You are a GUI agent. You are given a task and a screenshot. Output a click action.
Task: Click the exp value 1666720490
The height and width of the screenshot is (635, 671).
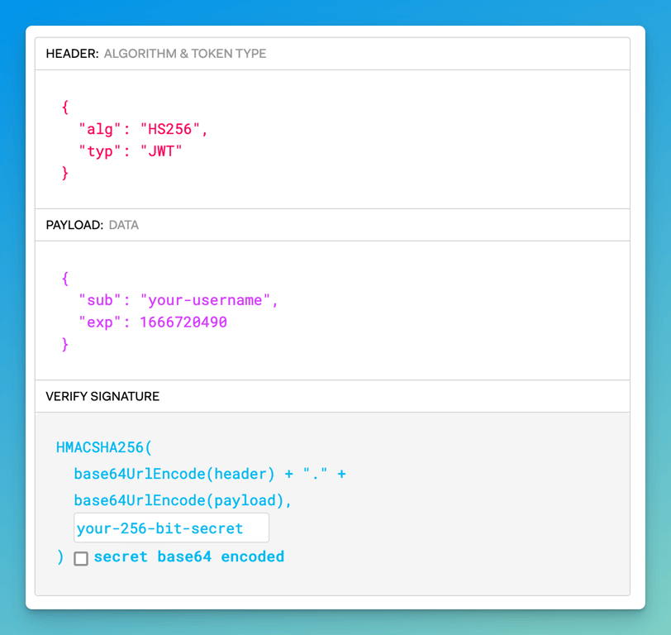(x=183, y=322)
